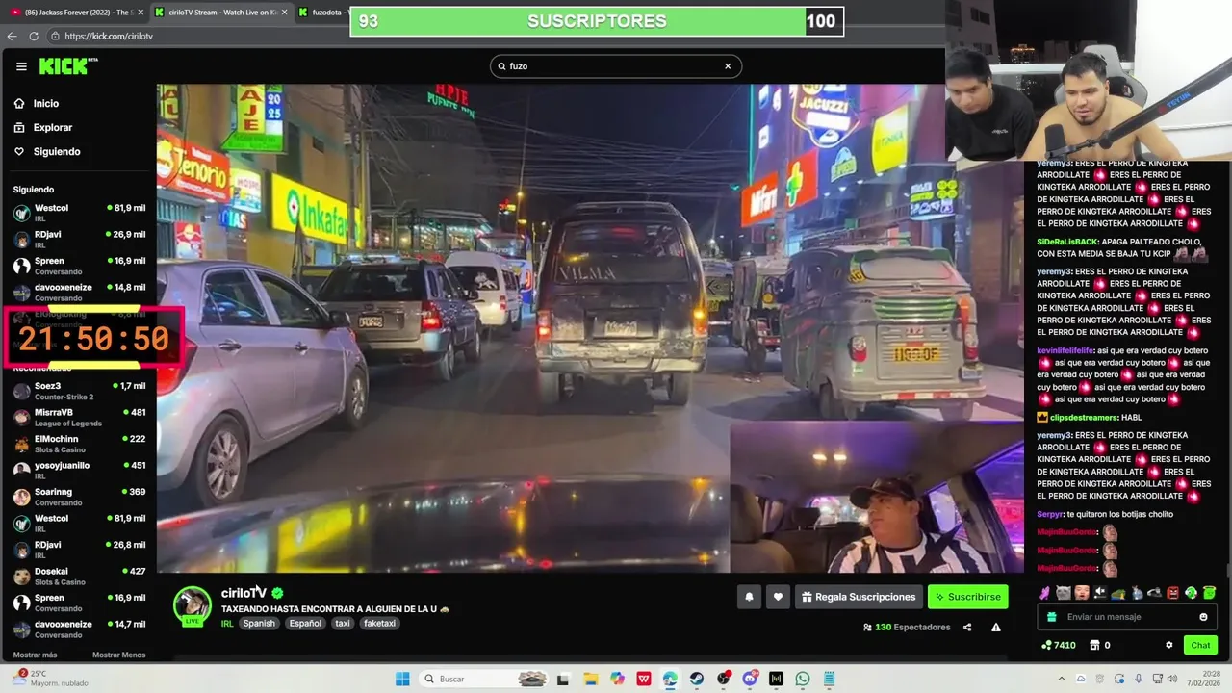
Task: Open WhatsApp from the taskbar
Action: point(803,679)
